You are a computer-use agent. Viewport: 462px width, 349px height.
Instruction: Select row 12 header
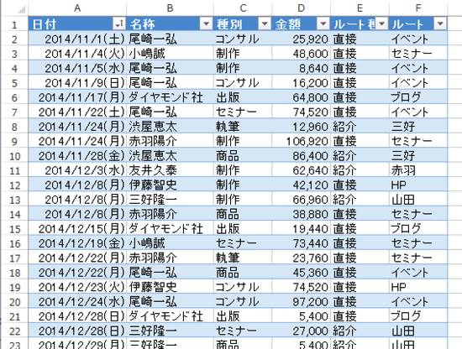click(x=14, y=185)
